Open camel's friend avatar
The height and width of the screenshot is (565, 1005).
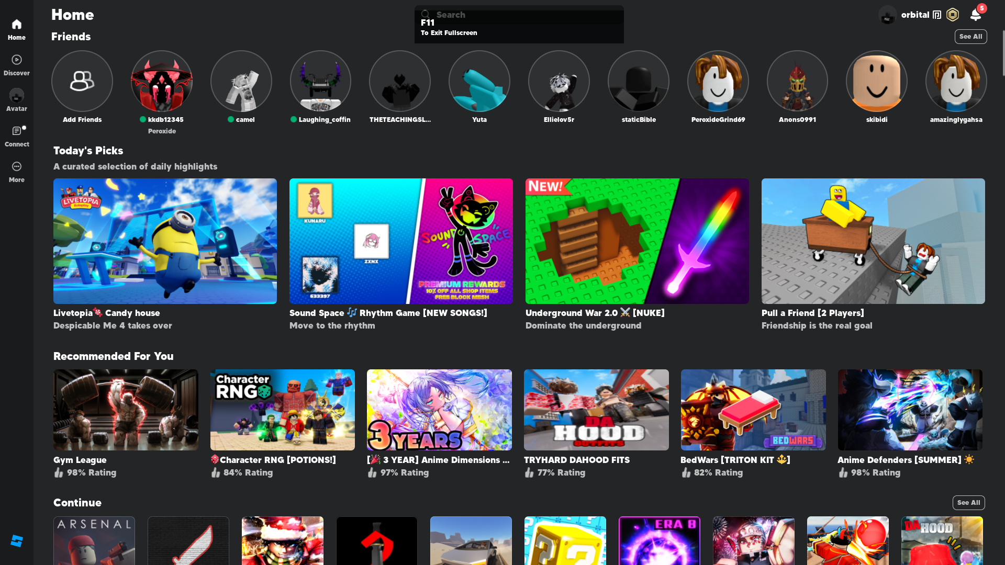241,81
